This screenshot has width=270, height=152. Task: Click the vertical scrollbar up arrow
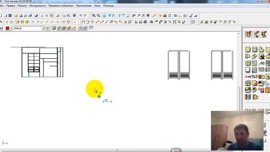[239, 34]
